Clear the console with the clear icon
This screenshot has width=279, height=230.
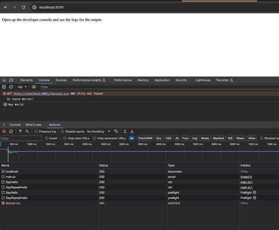click(x=11, y=86)
